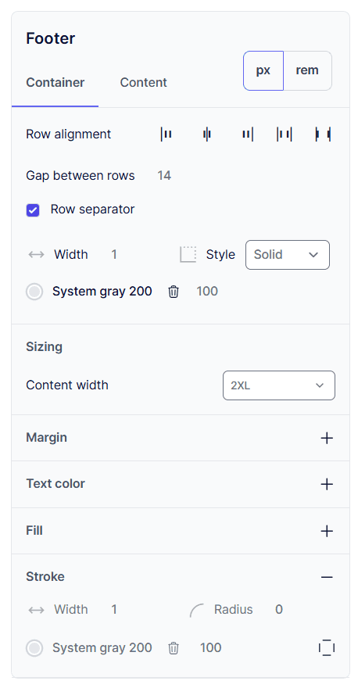Screen dimensions: 358x688
Task: Expand the Margin section
Action: (327, 438)
